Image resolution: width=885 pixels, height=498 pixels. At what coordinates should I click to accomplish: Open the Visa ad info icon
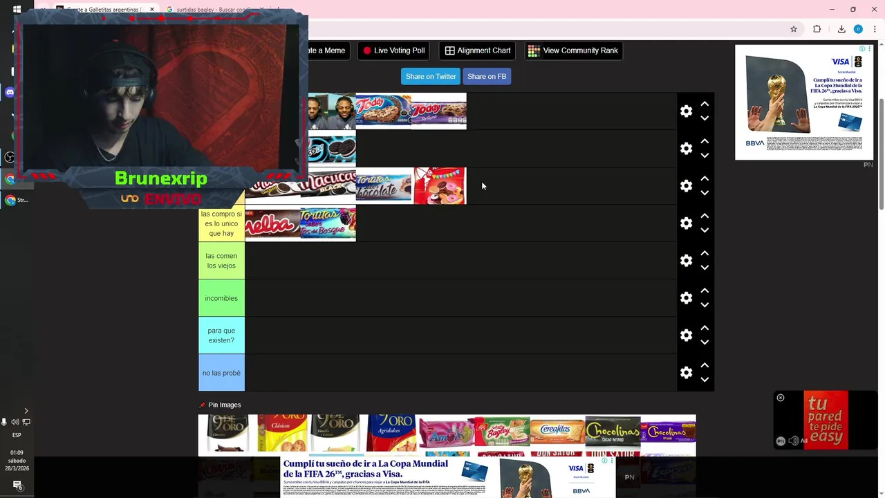coord(861,49)
